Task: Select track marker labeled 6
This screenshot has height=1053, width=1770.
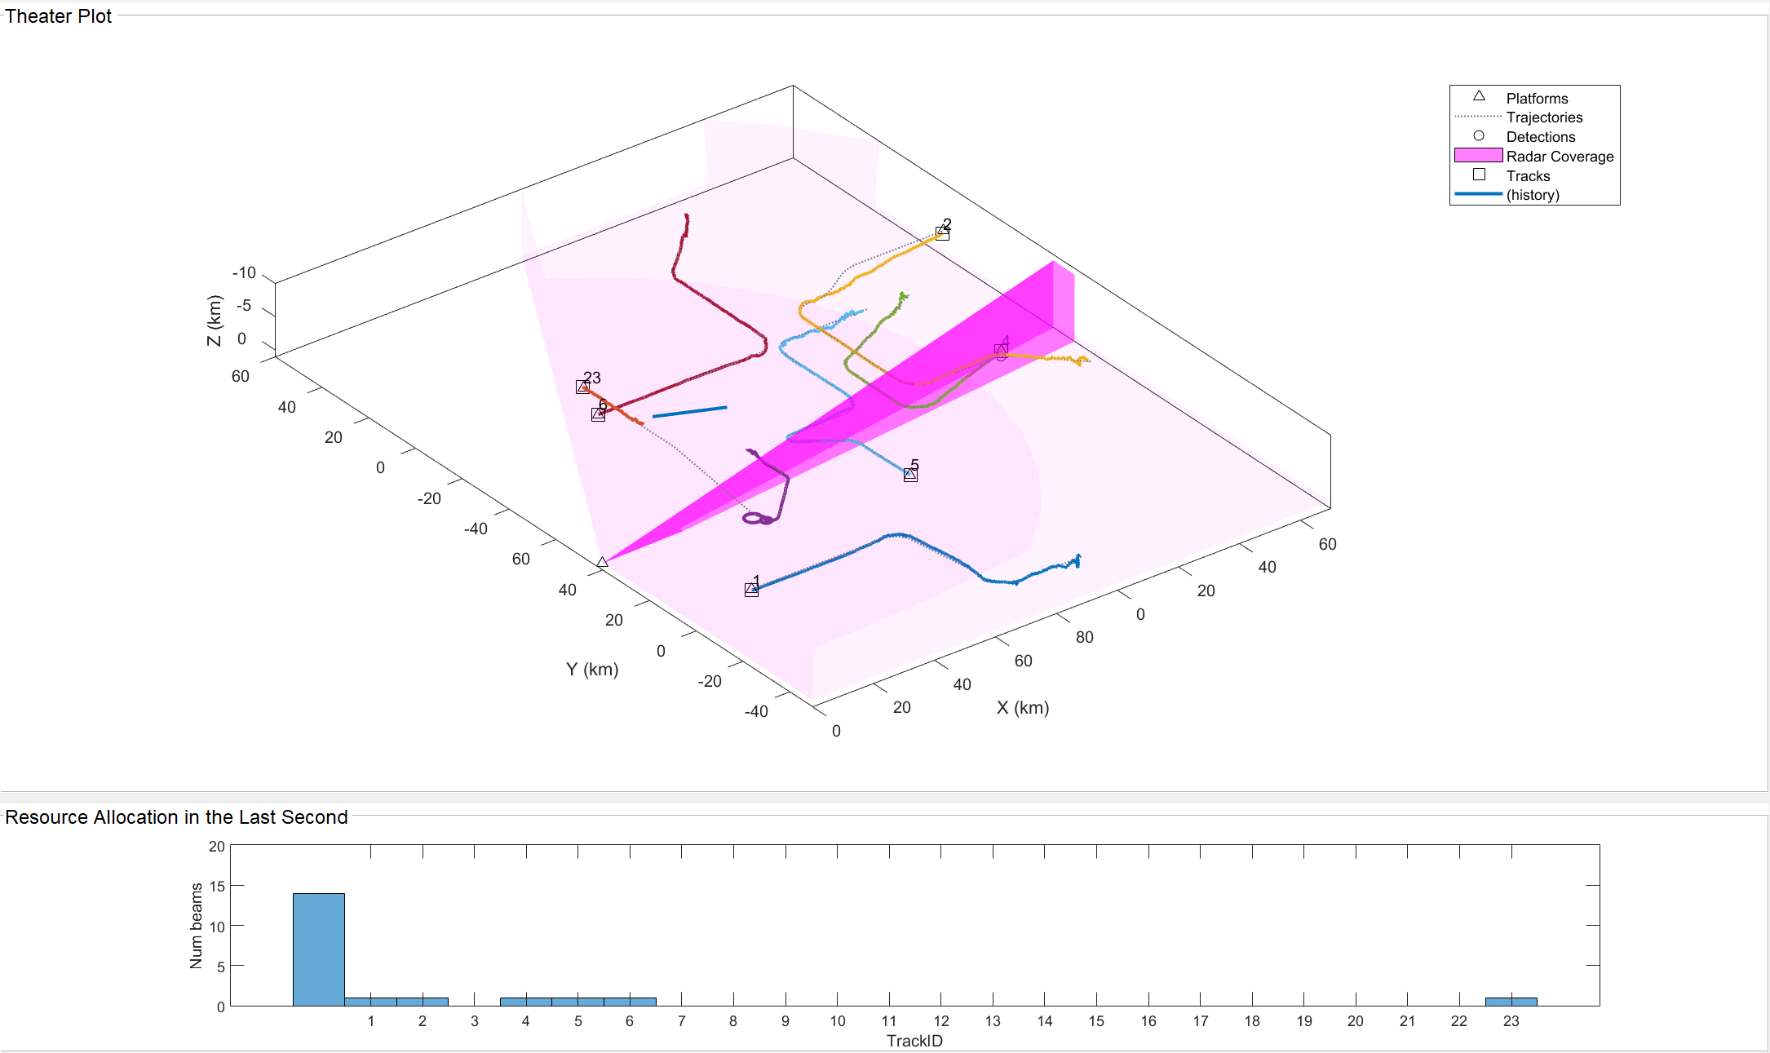Action: [x=598, y=414]
